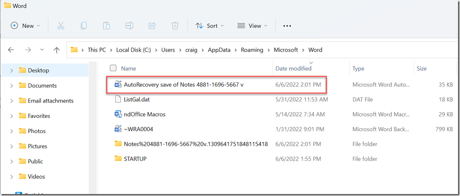Toggle the select all checkbox
The image size is (460, 196).
[x=113, y=68]
